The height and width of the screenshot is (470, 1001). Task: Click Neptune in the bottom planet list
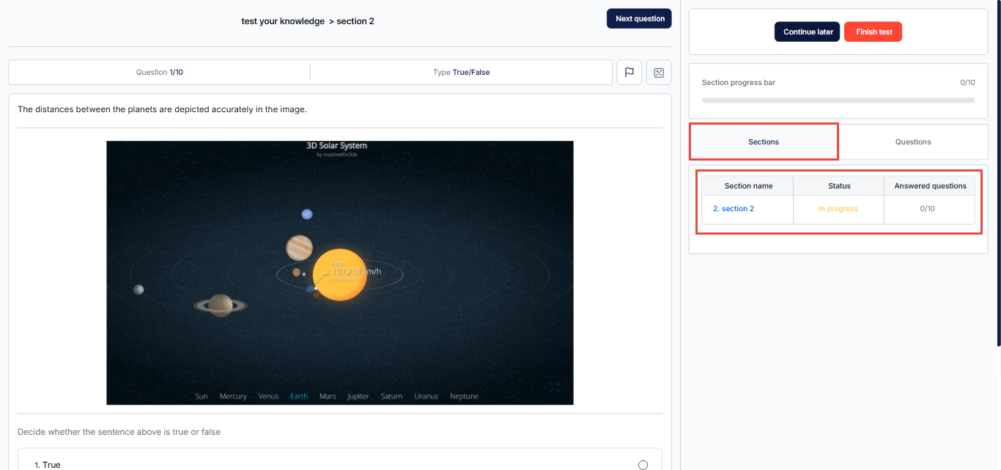coord(464,397)
